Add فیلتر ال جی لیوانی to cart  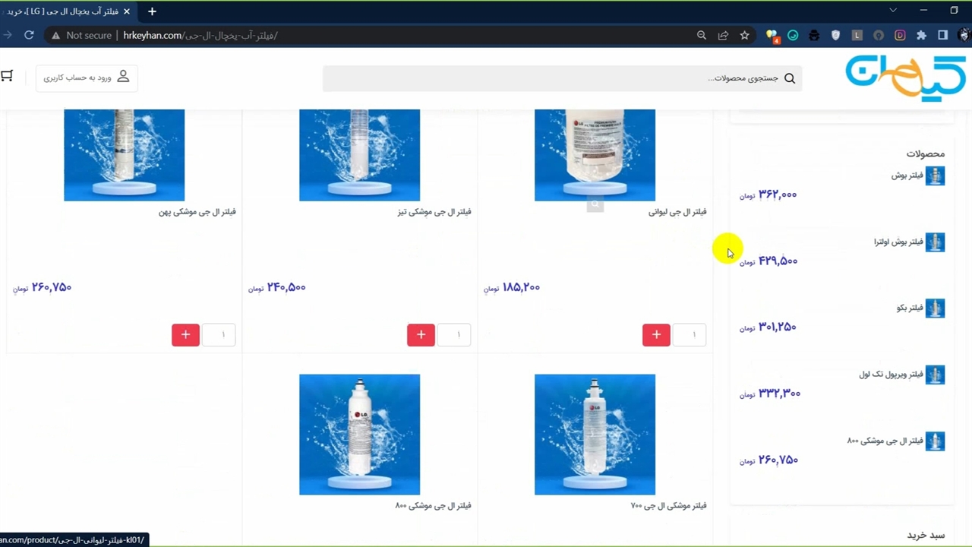[656, 335]
